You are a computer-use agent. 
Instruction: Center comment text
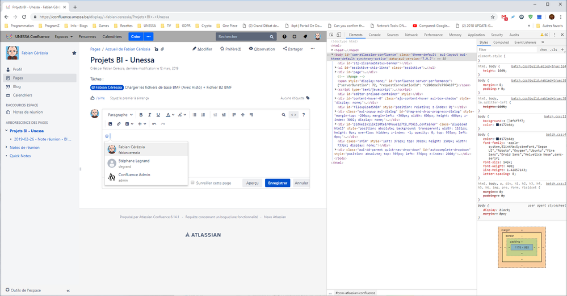point(243,115)
